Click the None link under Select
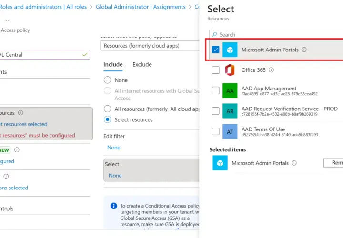Viewport: 343px width, 238px height. coord(115,176)
